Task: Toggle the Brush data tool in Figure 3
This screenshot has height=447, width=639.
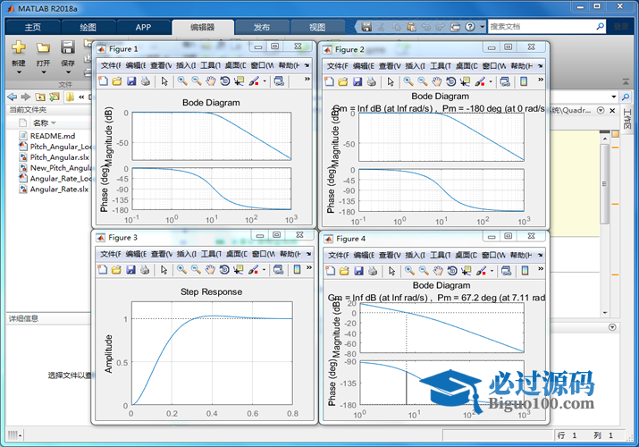Action: coord(254,270)
